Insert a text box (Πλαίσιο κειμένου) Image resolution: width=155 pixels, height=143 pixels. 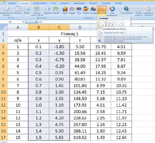point(139,11)
